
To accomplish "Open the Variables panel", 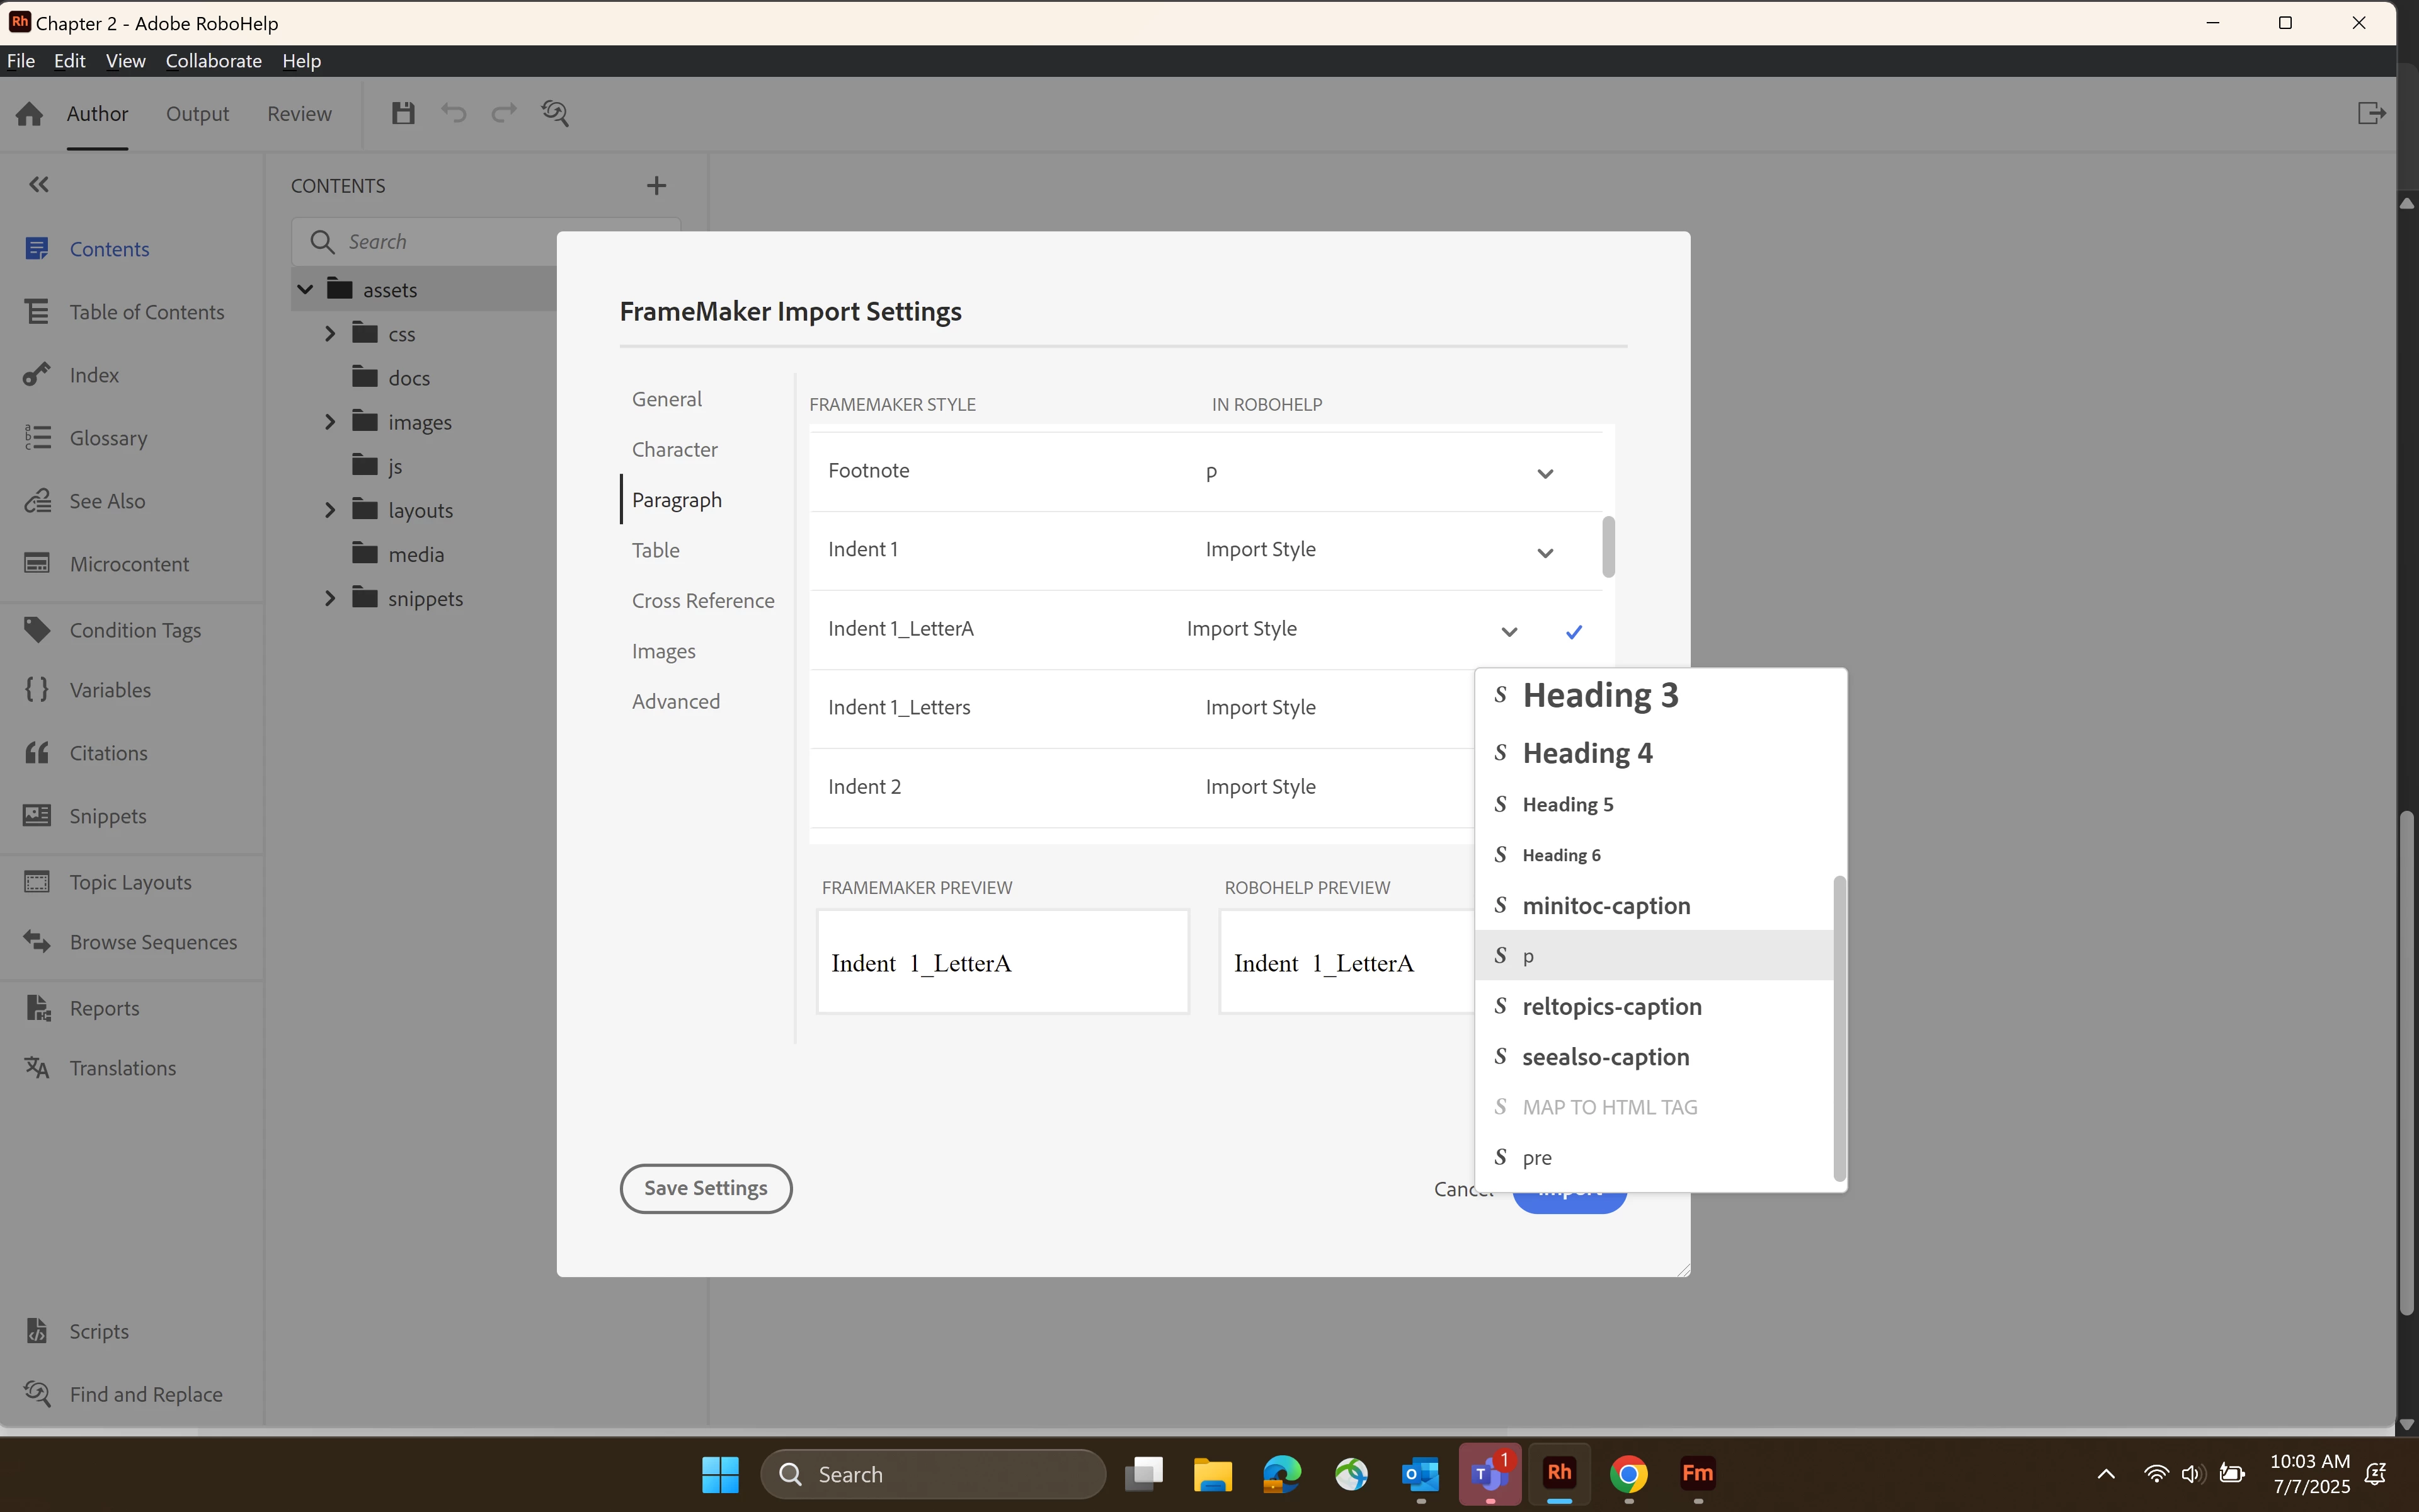I will coord(110,690).
